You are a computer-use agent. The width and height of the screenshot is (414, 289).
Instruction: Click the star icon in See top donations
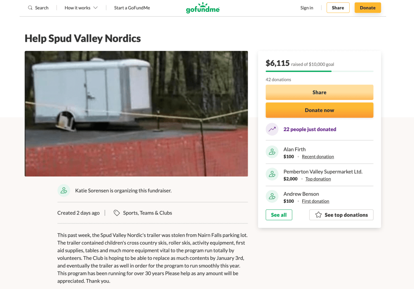coord(318,215)
